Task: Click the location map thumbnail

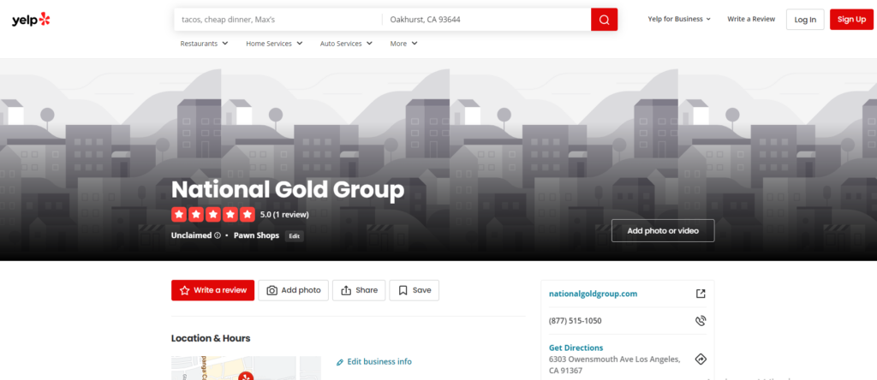Action: click(246, 368)
